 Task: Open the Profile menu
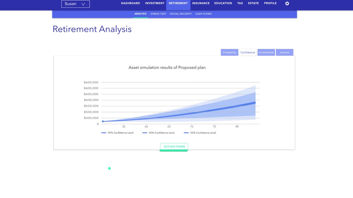pos(270,3)
